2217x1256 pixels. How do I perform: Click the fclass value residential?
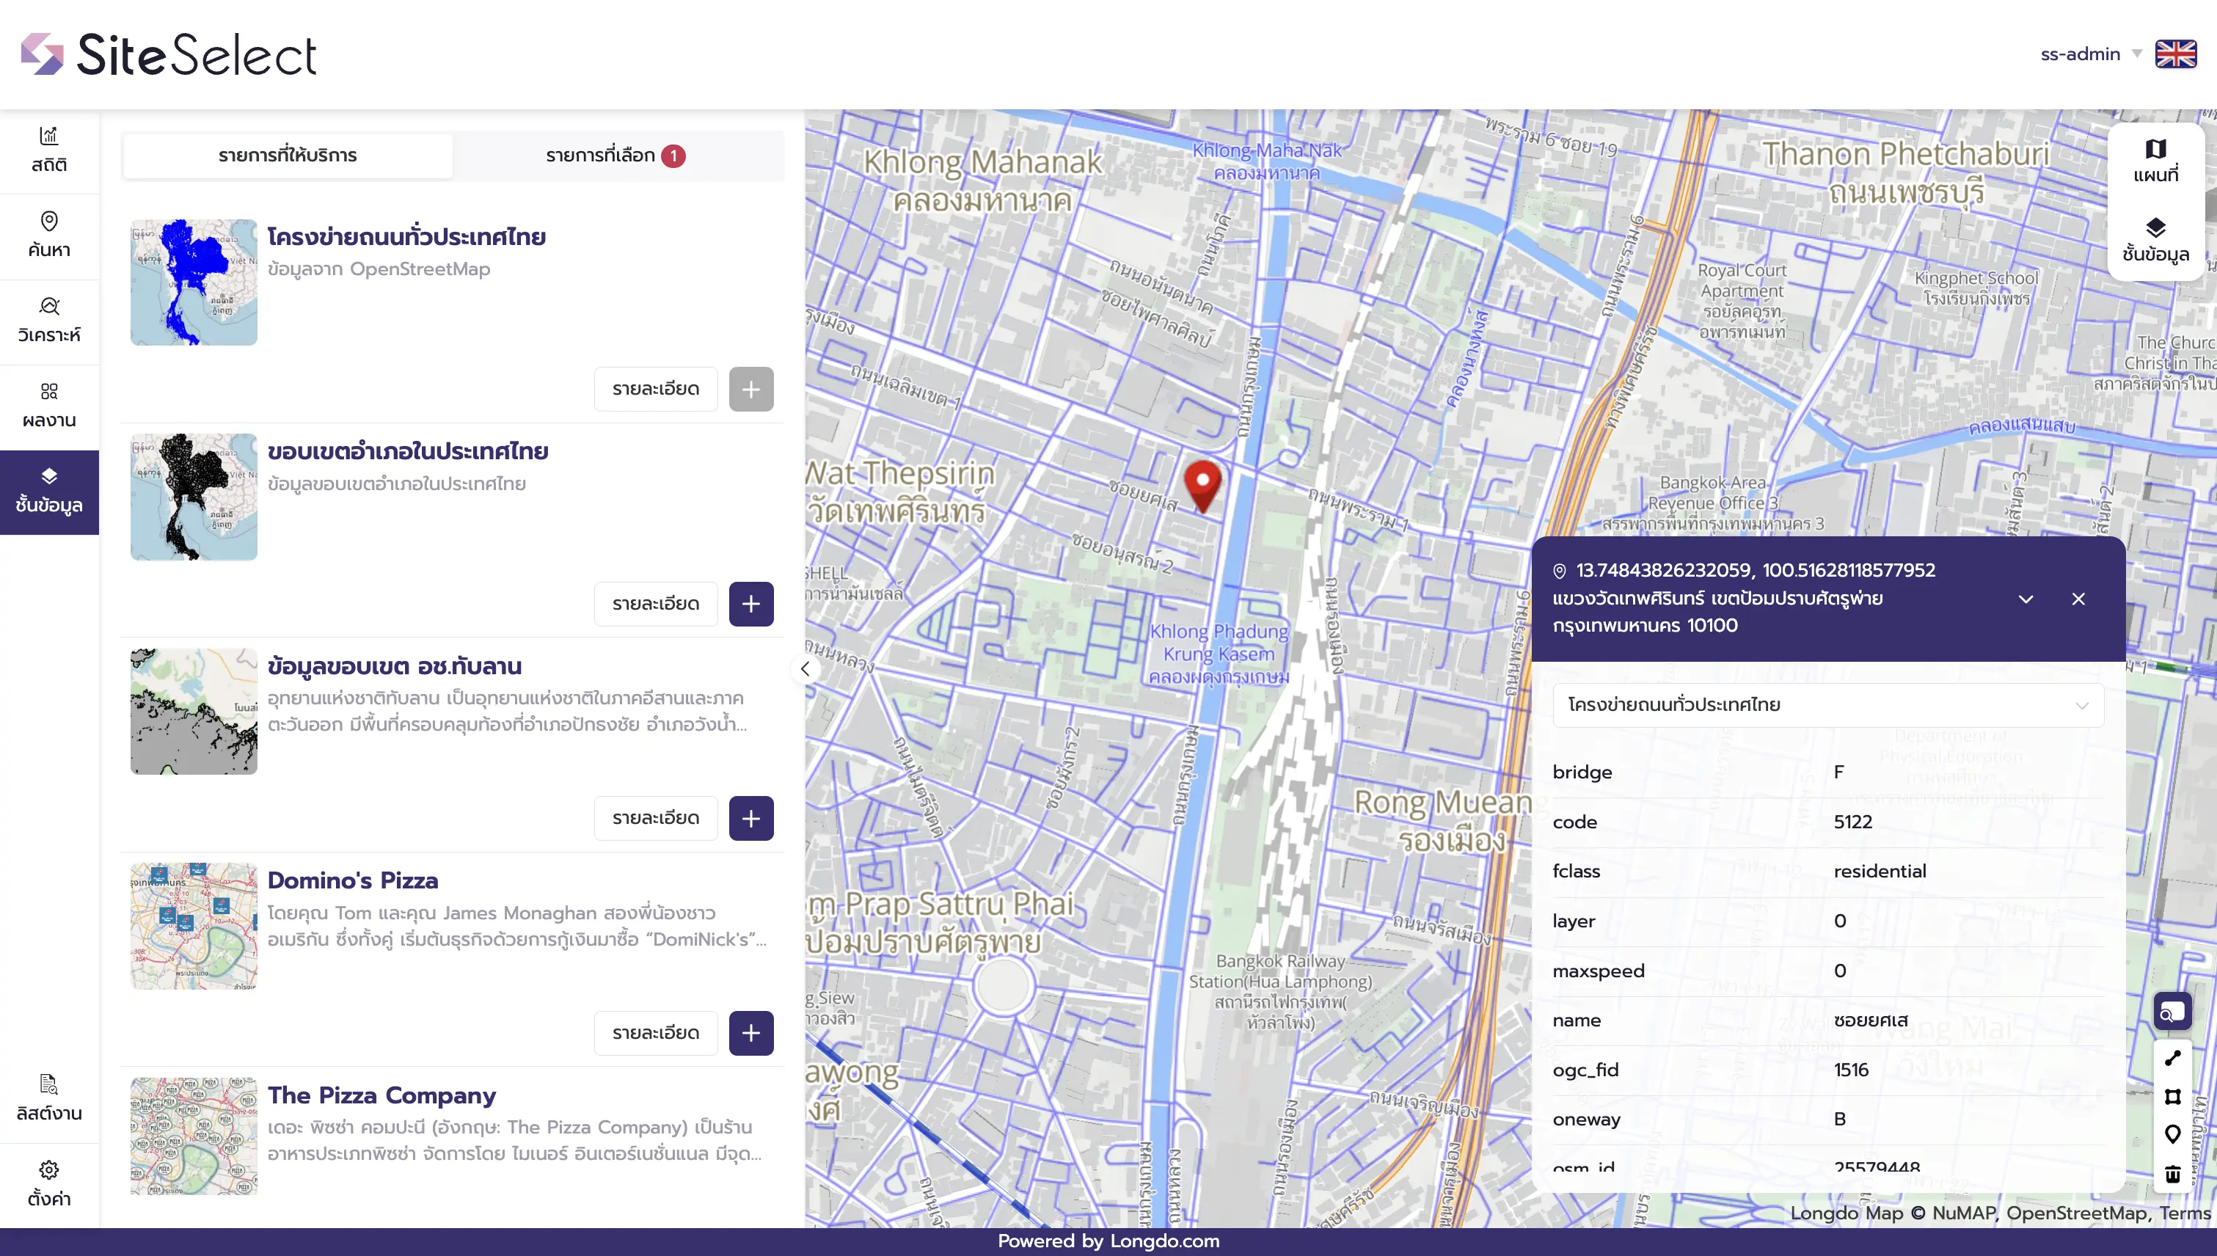(x=1880, y=872)
